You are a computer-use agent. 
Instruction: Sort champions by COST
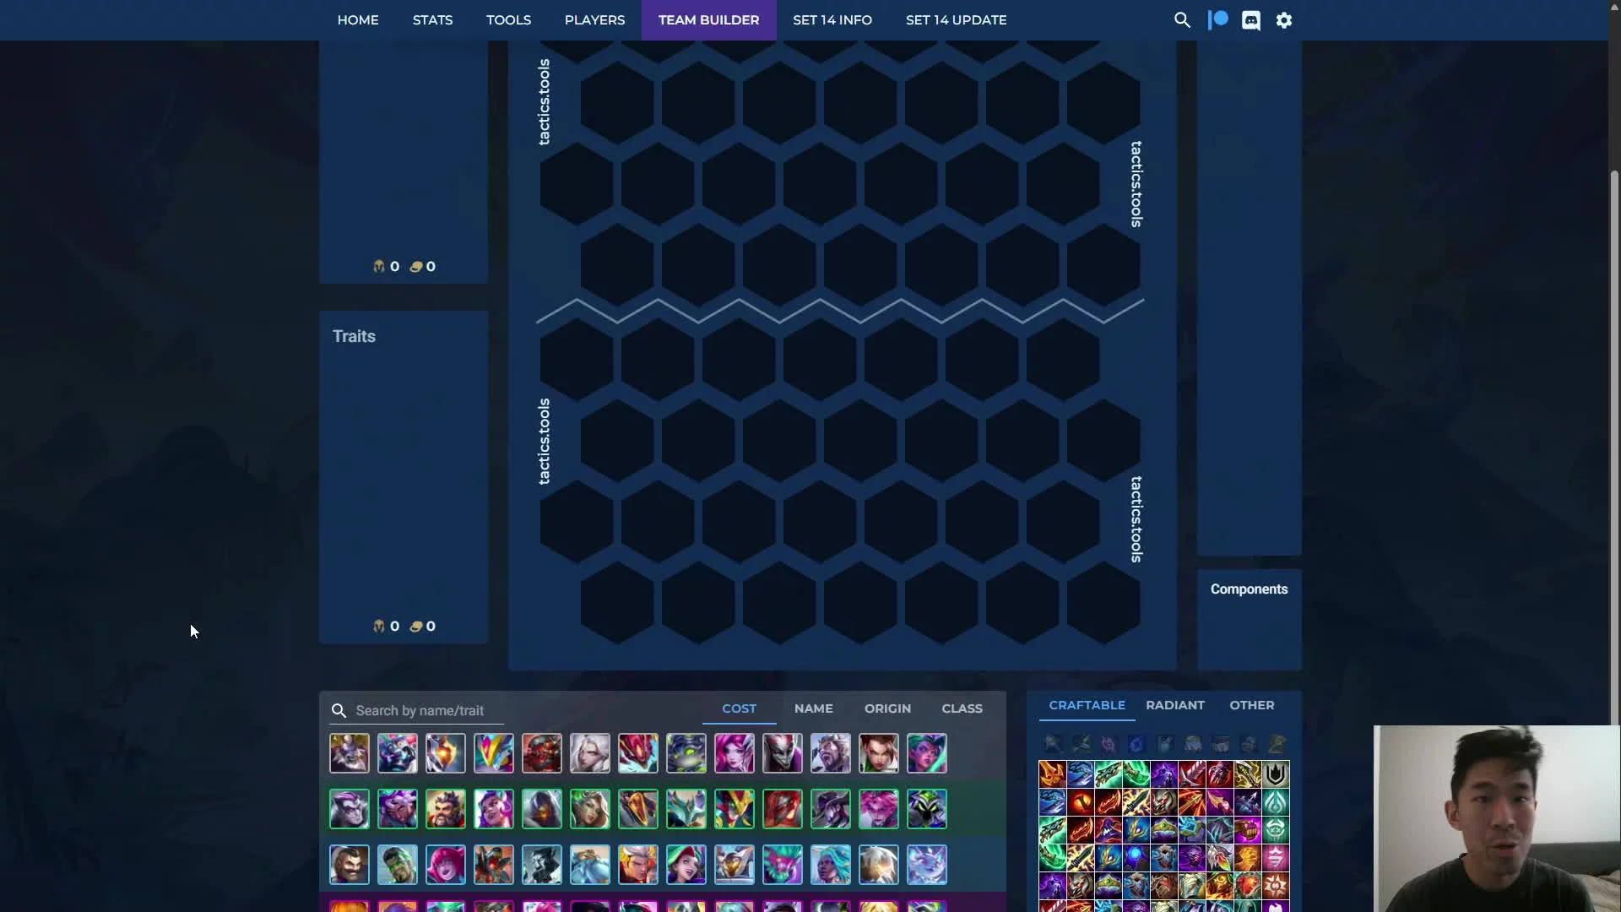click(x=739, y=708)
